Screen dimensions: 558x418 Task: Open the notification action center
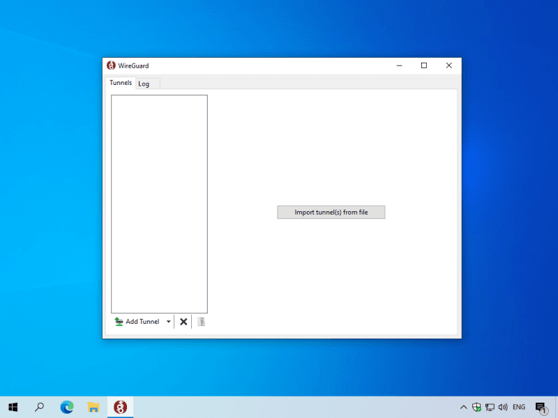(x=541, y=407)
